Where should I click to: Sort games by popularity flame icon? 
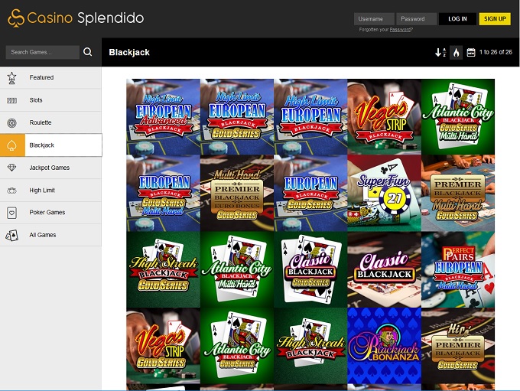(x=456, y=53)
